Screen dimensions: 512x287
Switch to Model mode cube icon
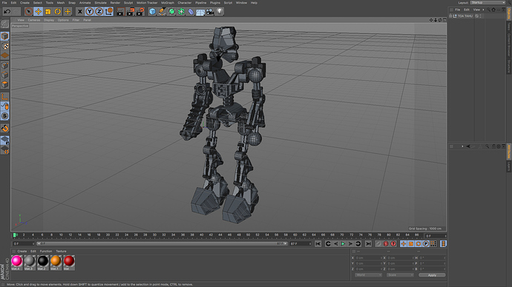pyautogui.click(x=5, y=36)
